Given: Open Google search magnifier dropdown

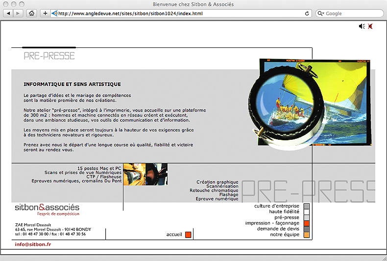Looking at the screenshot, I should point(320,14).
